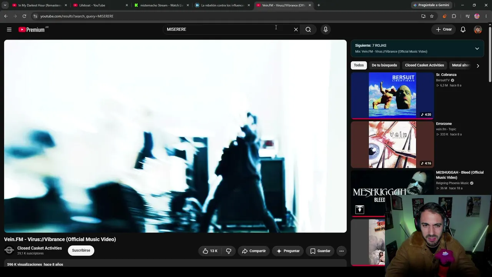Open the browser media controls icon

(x=467, y=16)
